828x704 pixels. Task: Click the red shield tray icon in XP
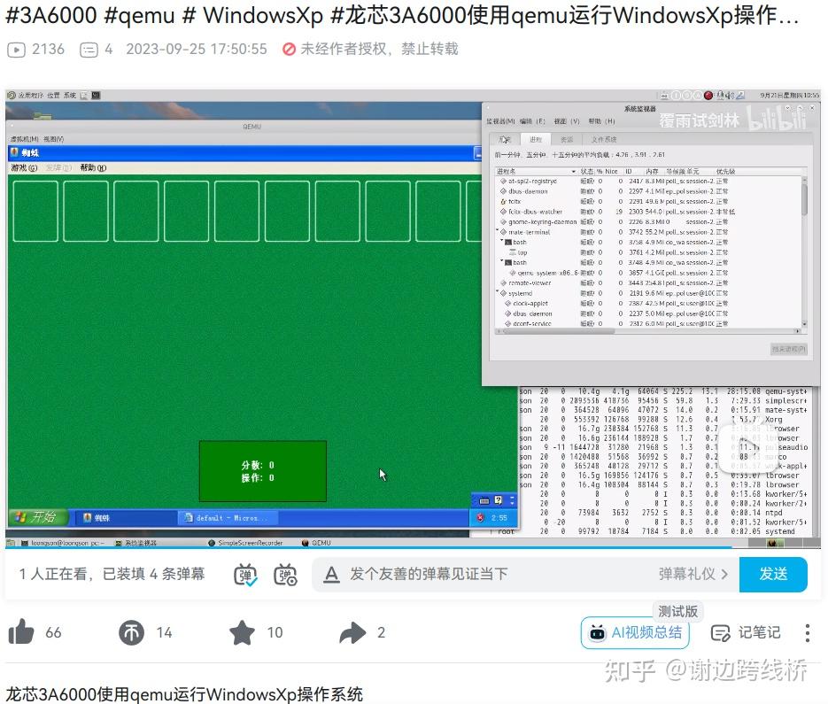click(480, 518)
